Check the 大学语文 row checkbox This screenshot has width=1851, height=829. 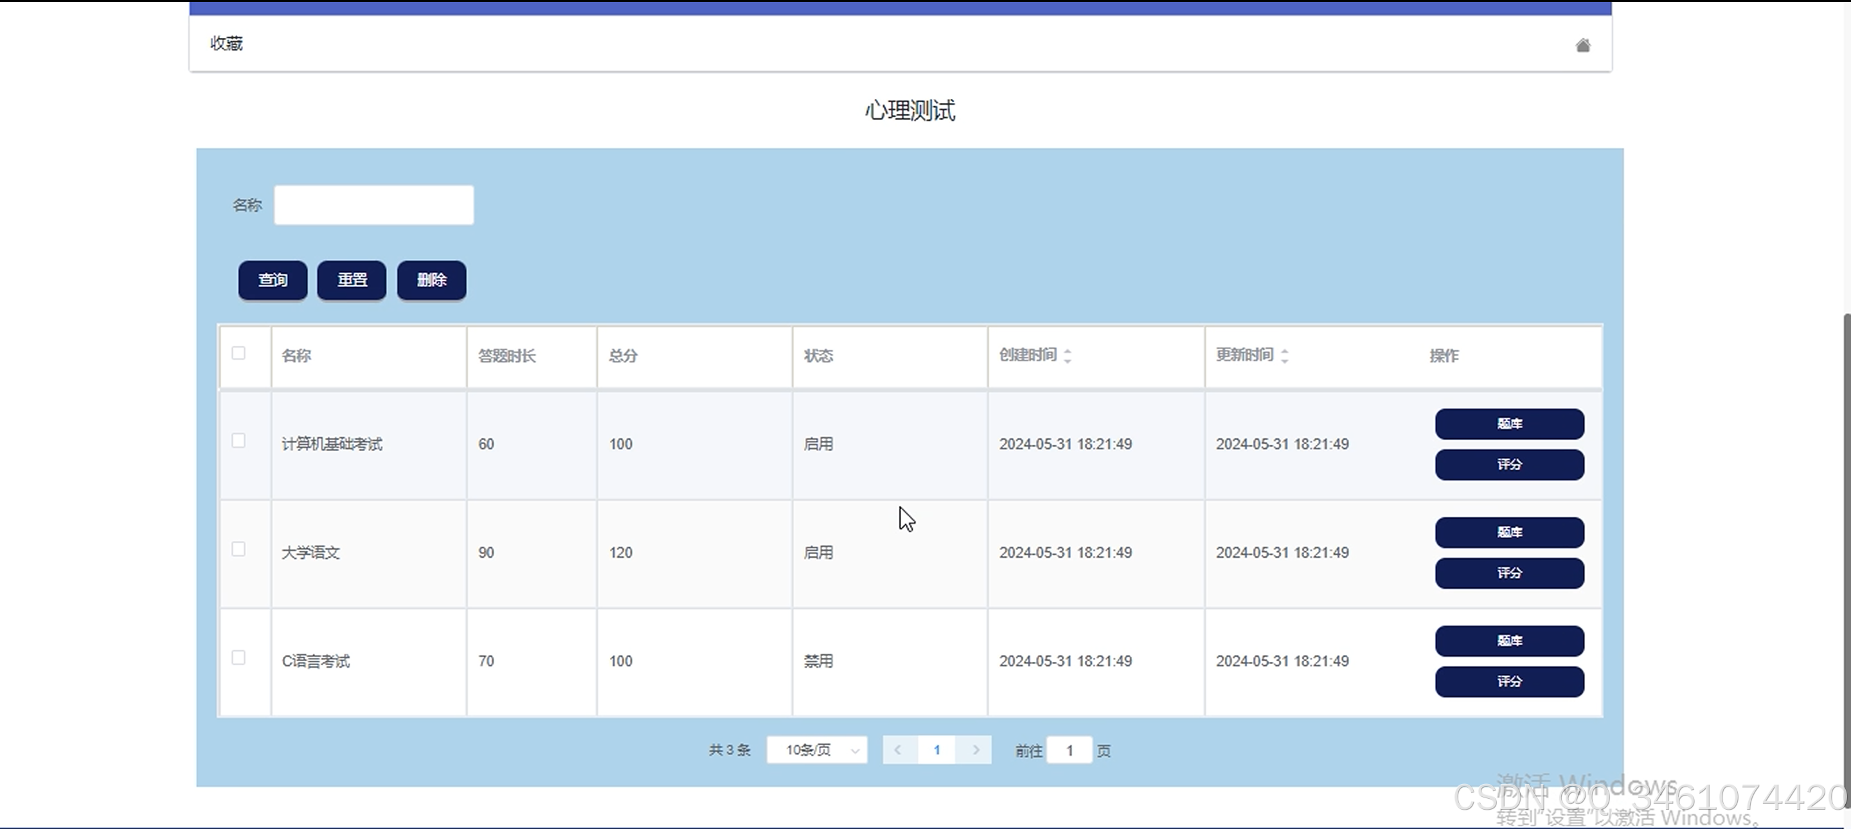click(238, 549)
